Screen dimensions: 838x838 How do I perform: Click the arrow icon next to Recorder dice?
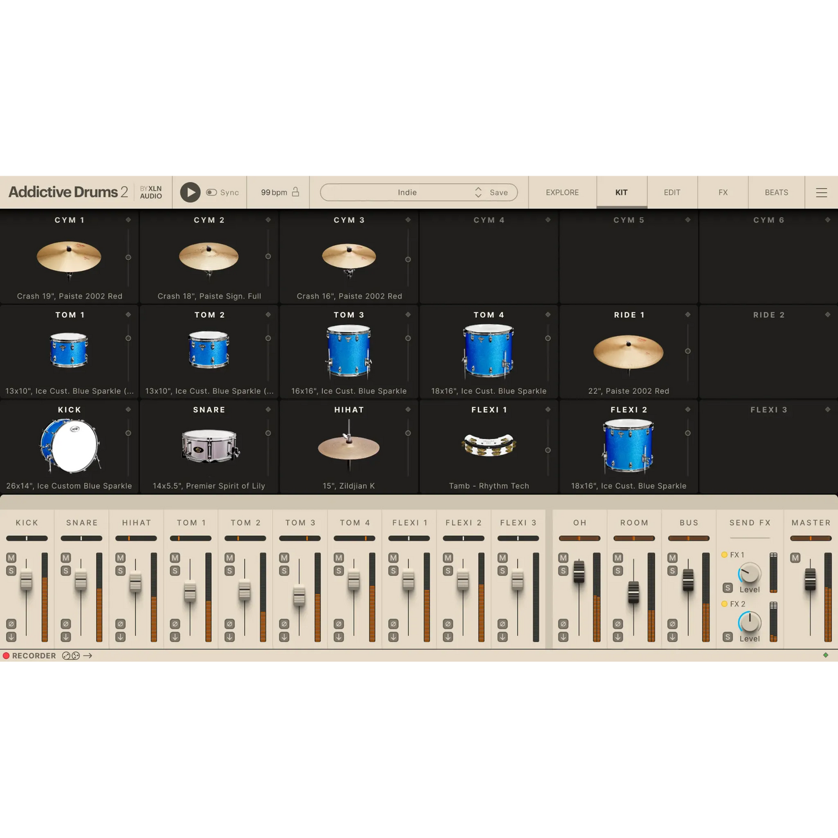[88, 655]
